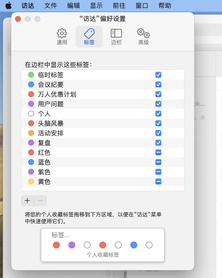Select the 黄色 tag name

pyautogui.click(x=44, y=182)
